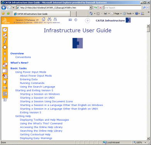Open Displaying Easy Warnings link
Screen dimensions: 151x145
36,138
